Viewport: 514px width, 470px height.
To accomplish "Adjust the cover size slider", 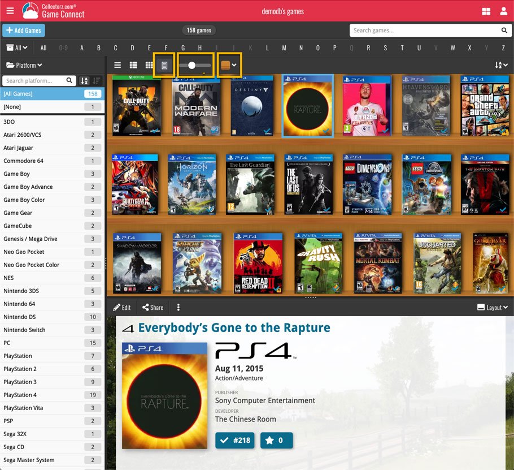I will pos(195,65).
